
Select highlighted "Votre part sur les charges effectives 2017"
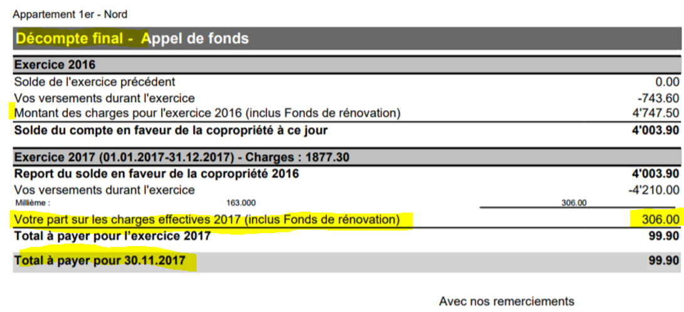tap(207, 219)
